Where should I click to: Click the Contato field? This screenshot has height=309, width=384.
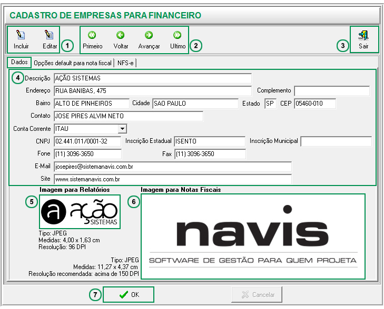pyautogui.click(x=129, y=116)
